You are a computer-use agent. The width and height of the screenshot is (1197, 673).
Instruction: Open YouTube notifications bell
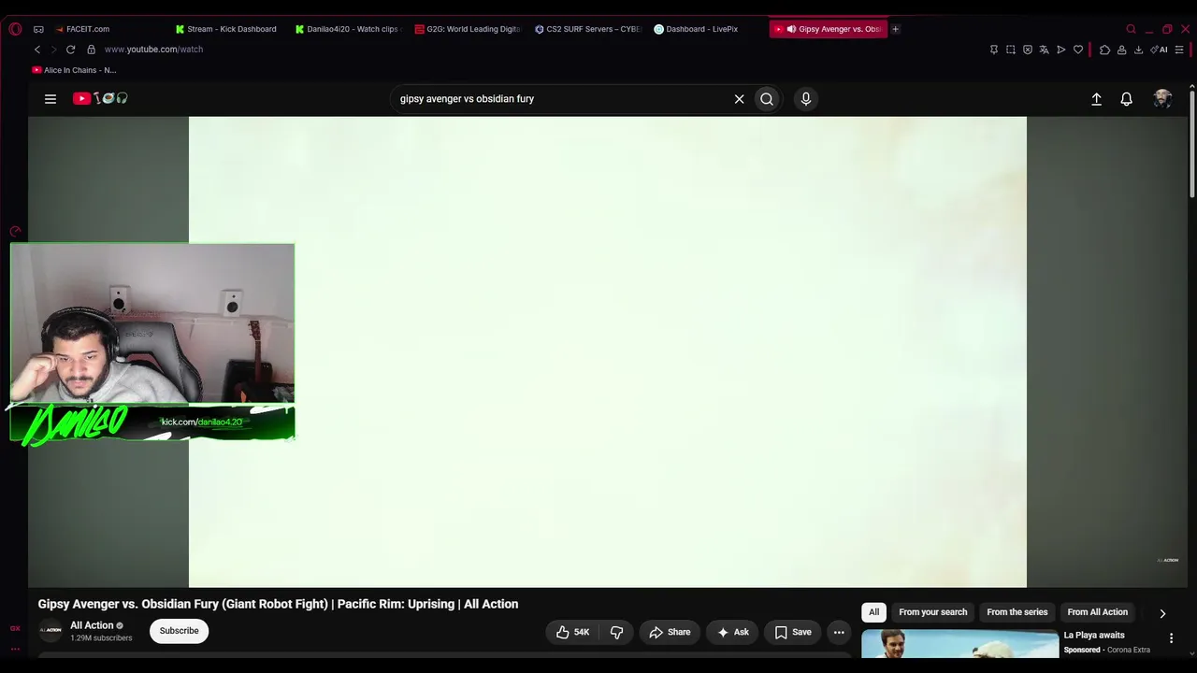[x=1126, y=99]
